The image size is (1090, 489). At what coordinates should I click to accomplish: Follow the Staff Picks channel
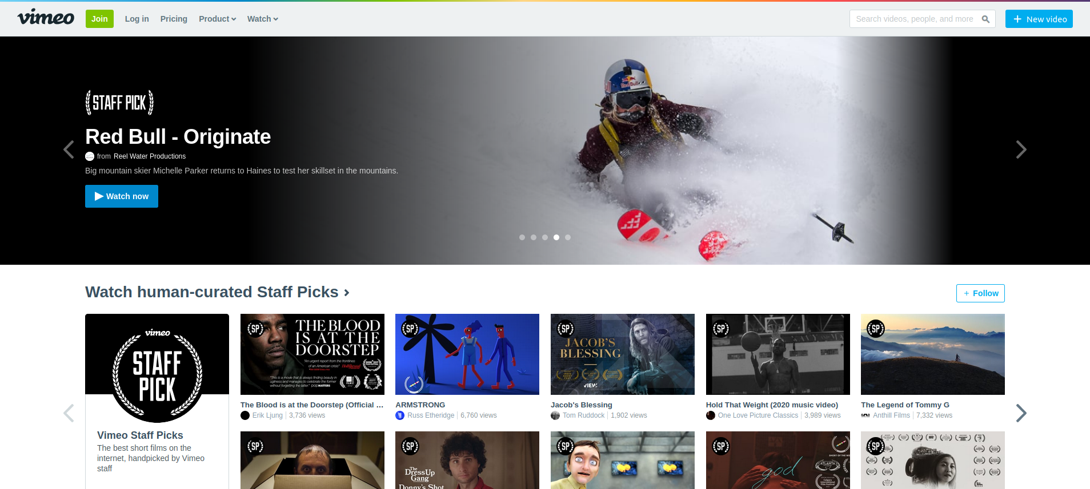980,293
